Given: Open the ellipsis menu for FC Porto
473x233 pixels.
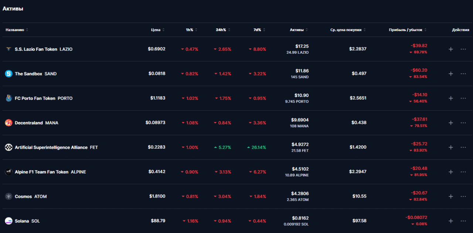Looking at the screenshot, I should (x=463, y=98).
